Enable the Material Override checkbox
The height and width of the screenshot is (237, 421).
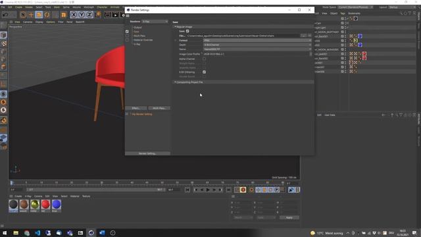(x=127, y=40)
